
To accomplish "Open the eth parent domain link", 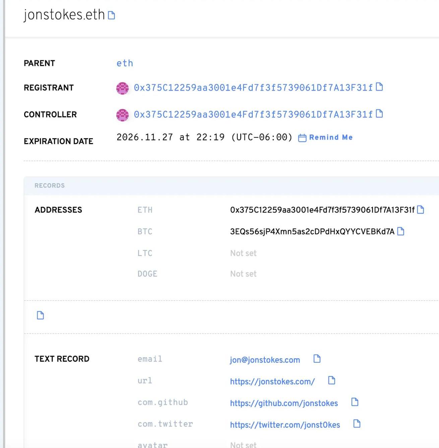I will point(125,63).
